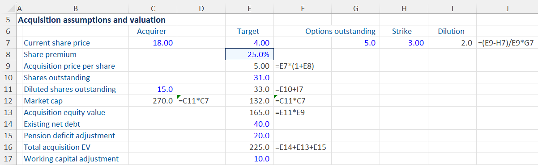The width and height of the screenshot is (538, 165).
Task: Select acquirer share price 18.00
Action: click(x=162, y=43)
